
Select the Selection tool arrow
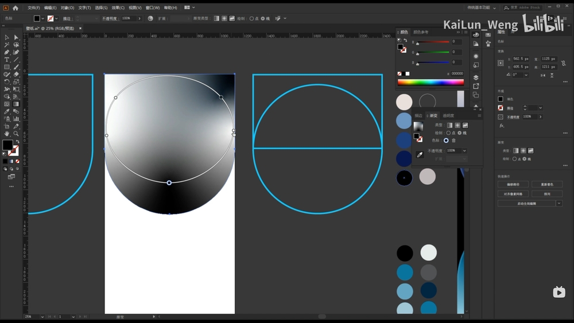[x=6, y=37]
